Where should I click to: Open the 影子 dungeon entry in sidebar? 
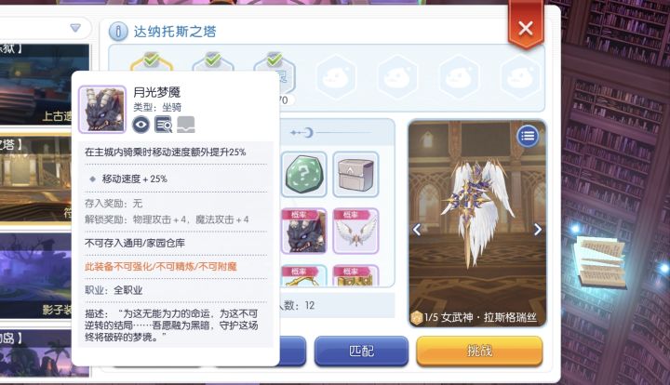(x=38, y=275)
